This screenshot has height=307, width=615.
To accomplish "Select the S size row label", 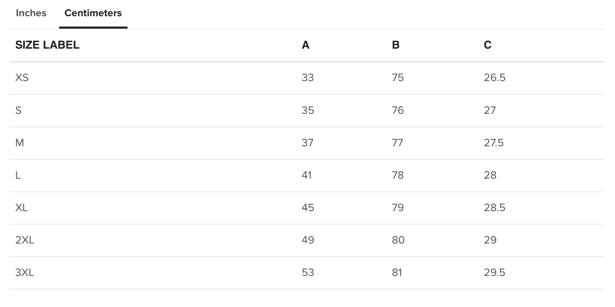I will point(18,110).
